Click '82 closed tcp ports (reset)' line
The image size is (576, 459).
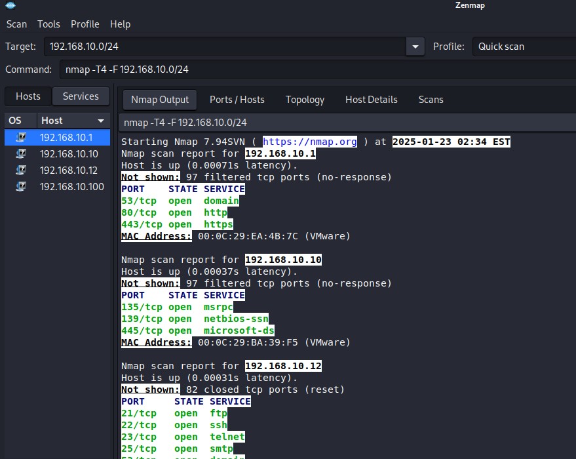click(265, 389)
